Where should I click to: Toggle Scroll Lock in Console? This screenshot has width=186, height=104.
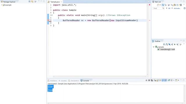coord(158,80)
